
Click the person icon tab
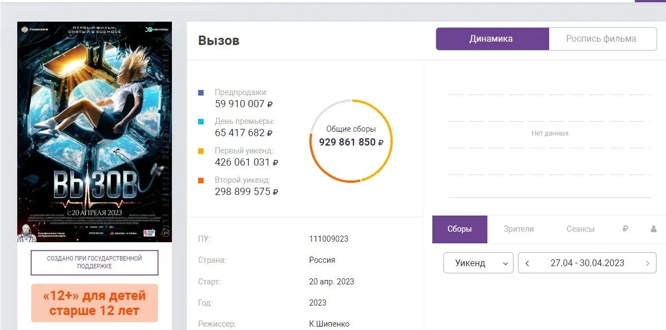[653, 229]
